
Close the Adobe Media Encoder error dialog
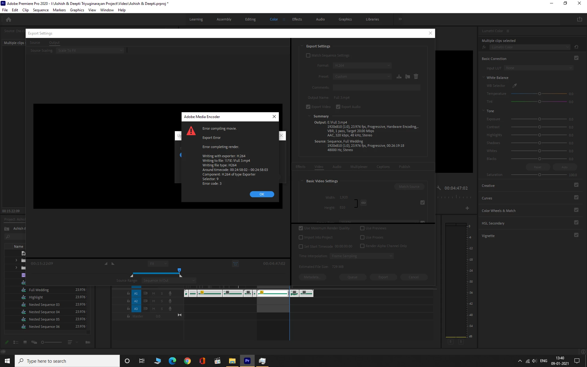pos(274,117)
